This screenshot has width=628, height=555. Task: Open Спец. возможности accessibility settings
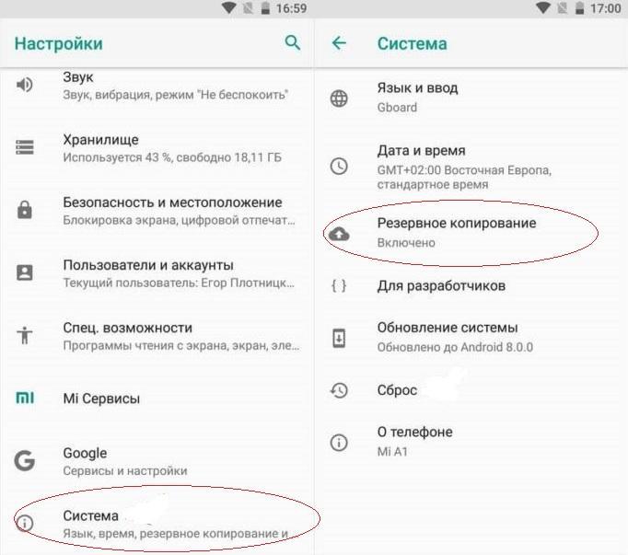157,336
